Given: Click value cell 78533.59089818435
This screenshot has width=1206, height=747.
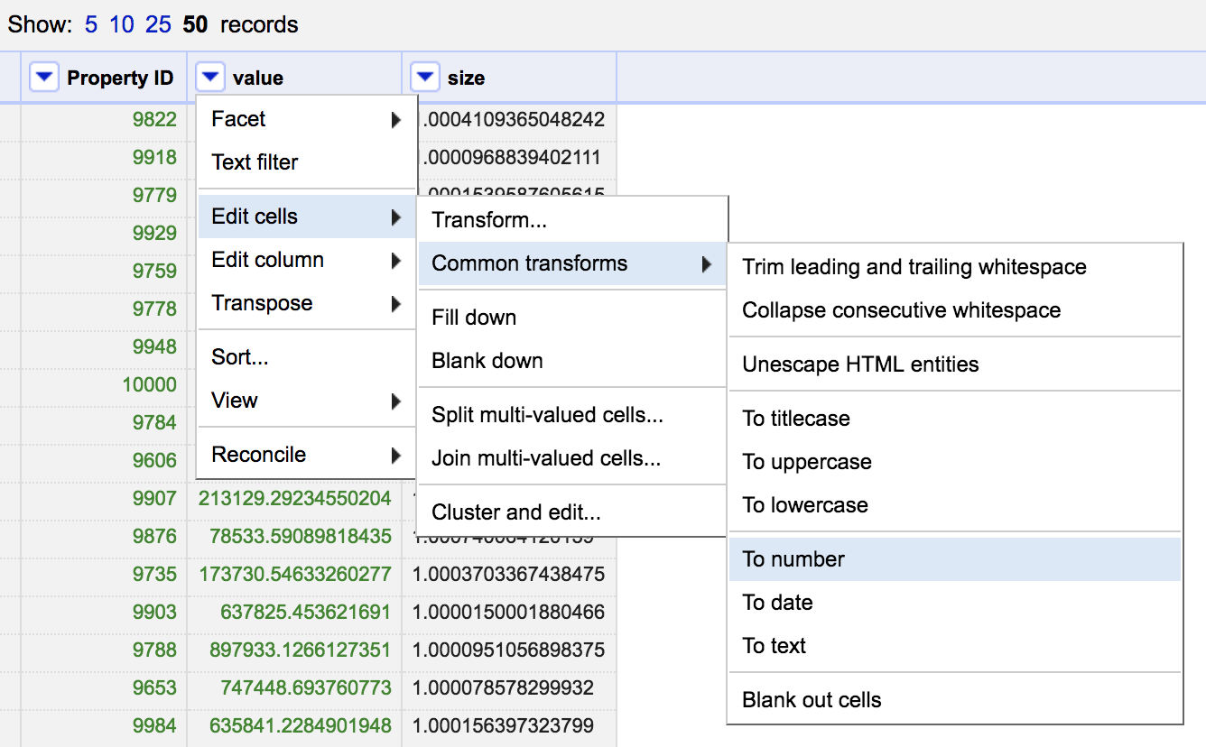Looking at the screenshot, I should coord(301,536).
